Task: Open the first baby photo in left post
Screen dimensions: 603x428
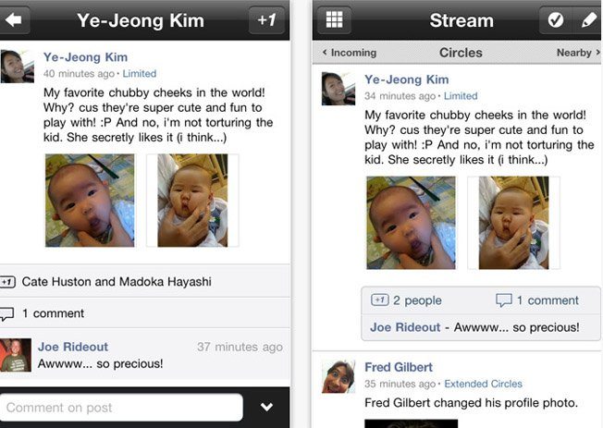Action: click(90, 200)
